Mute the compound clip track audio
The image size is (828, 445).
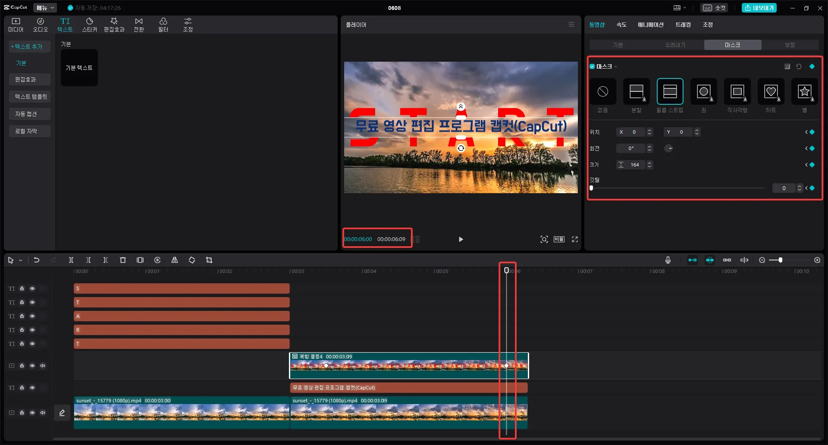(43, 366)
